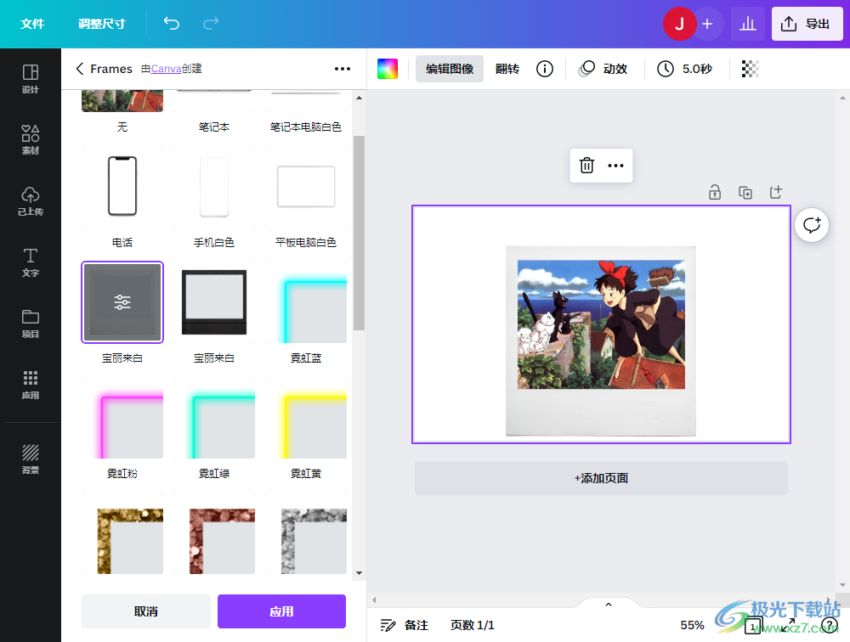
Task: Select the 平板电脑白色 frame thumbnail
Action: pyautogui.click(x=306, y=186)
